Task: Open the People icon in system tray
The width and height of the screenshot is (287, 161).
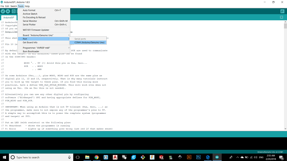Action: pos(231,157)
